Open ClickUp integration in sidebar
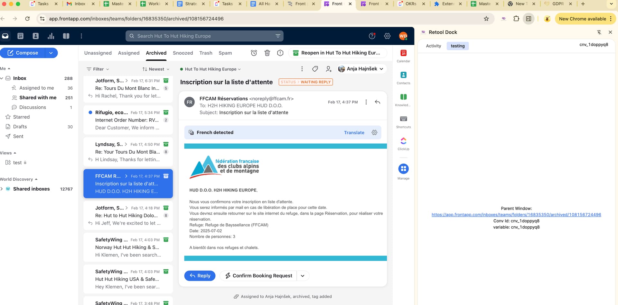618x305 pixels. (403, 144)
